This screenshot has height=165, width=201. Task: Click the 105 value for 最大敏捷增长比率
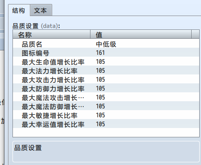100,115
